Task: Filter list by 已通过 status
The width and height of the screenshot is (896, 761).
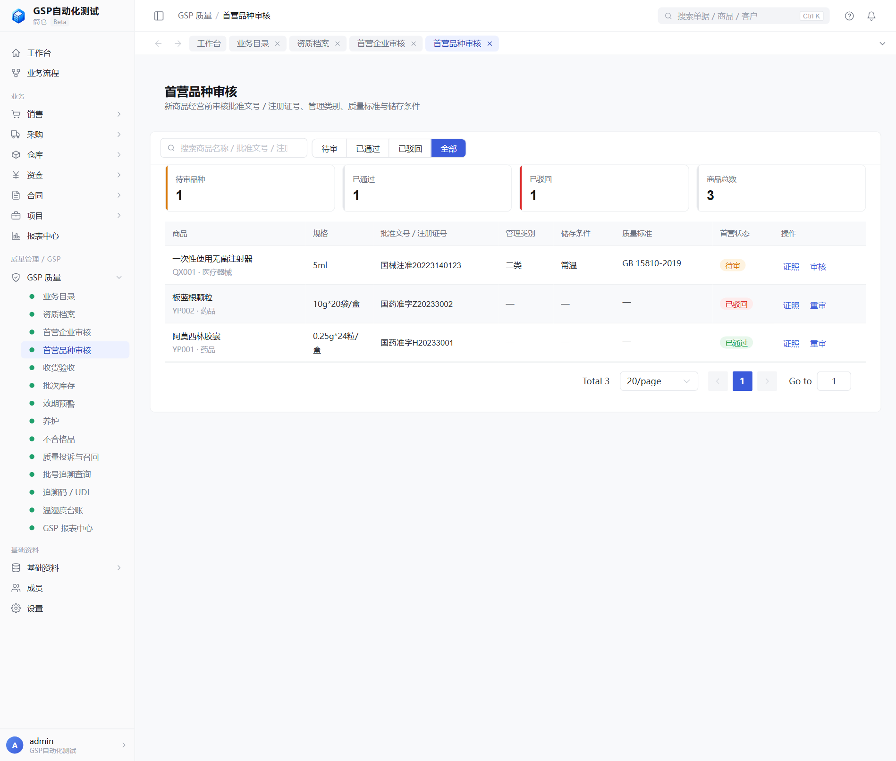Action: click(368, 149)
